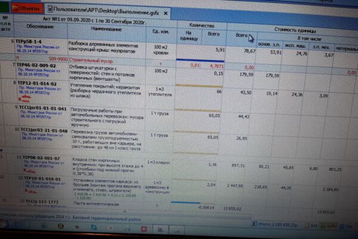358x239 pixels.
Task: Click the В том числе header
Action: pyautogui.click(x=309, y=39)
